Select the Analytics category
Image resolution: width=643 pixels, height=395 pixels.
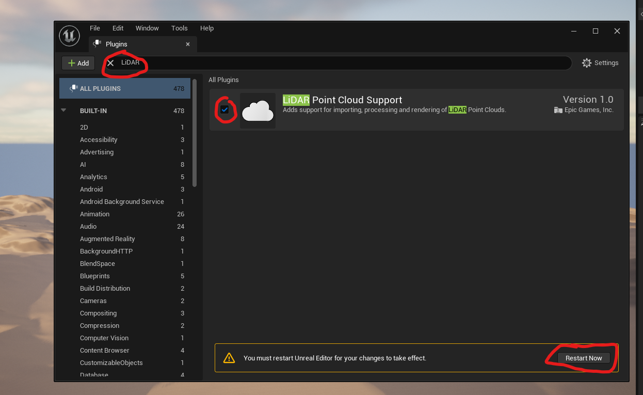coord(125,177)
